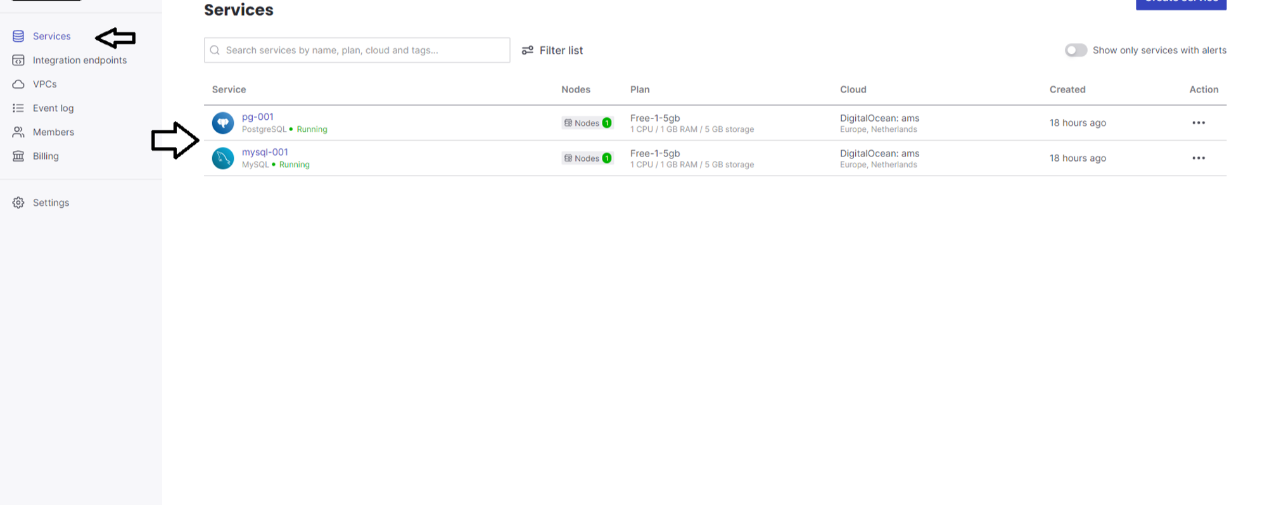Click the 18 hours ago for mysql-001

1078,158
